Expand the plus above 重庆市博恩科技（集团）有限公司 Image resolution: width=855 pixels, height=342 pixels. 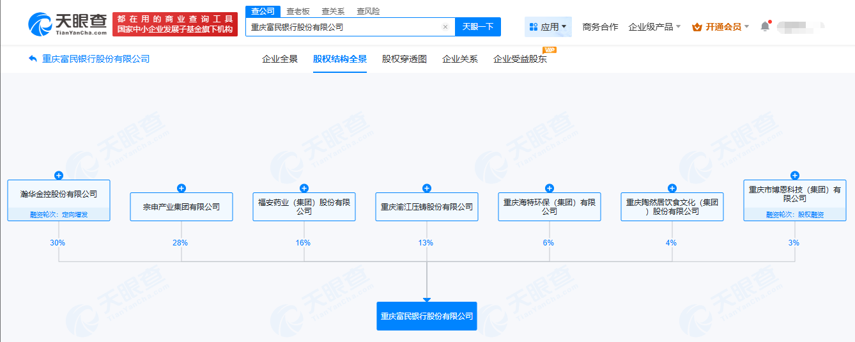pyautogui.click(x=795, y=175)
